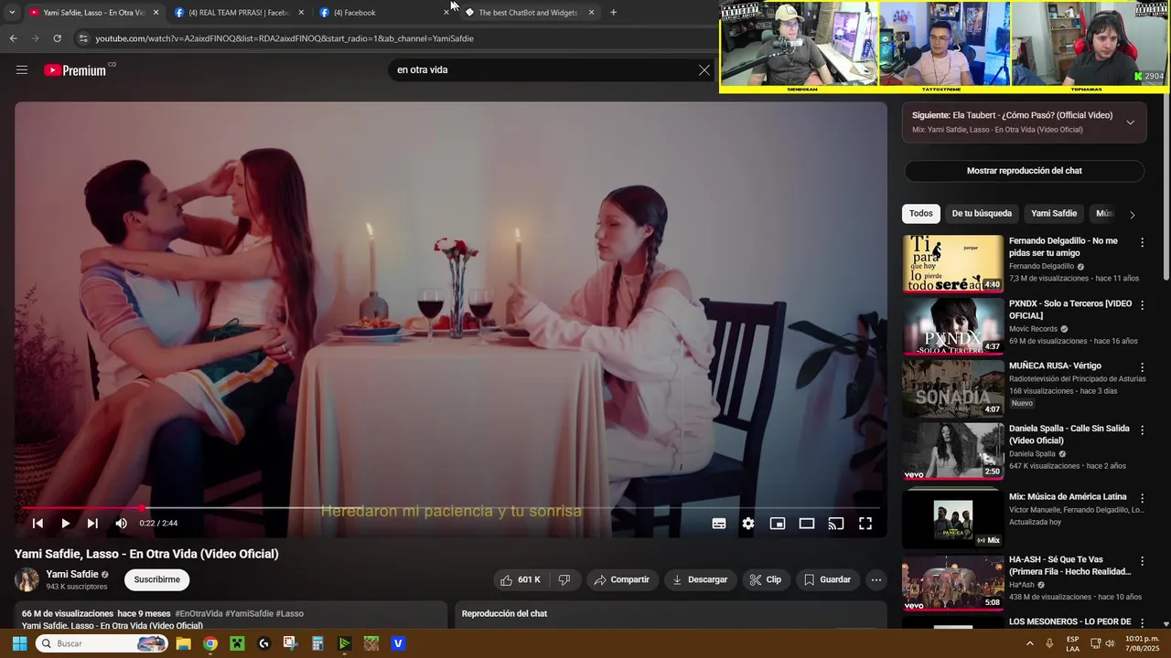This screenshot has width=1171, height=658.
Task: Open options for PXNDX Solo a Terceros
Action: click(1142, 305)
